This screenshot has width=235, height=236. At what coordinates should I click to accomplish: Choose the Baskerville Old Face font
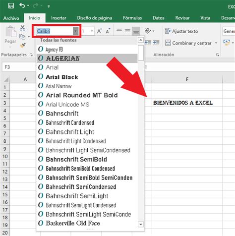point(87,223)
